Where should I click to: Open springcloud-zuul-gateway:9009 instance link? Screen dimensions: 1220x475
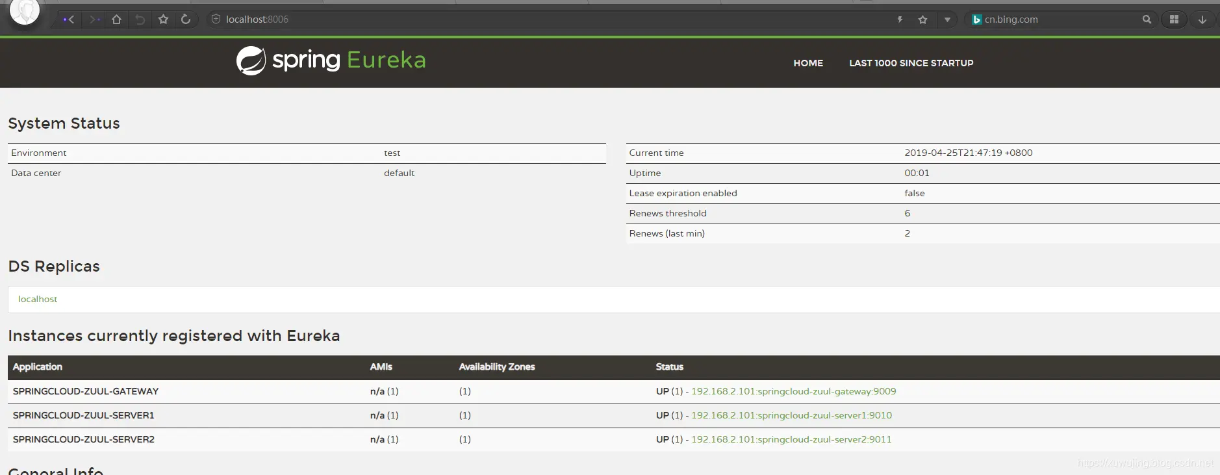point(793,391)
